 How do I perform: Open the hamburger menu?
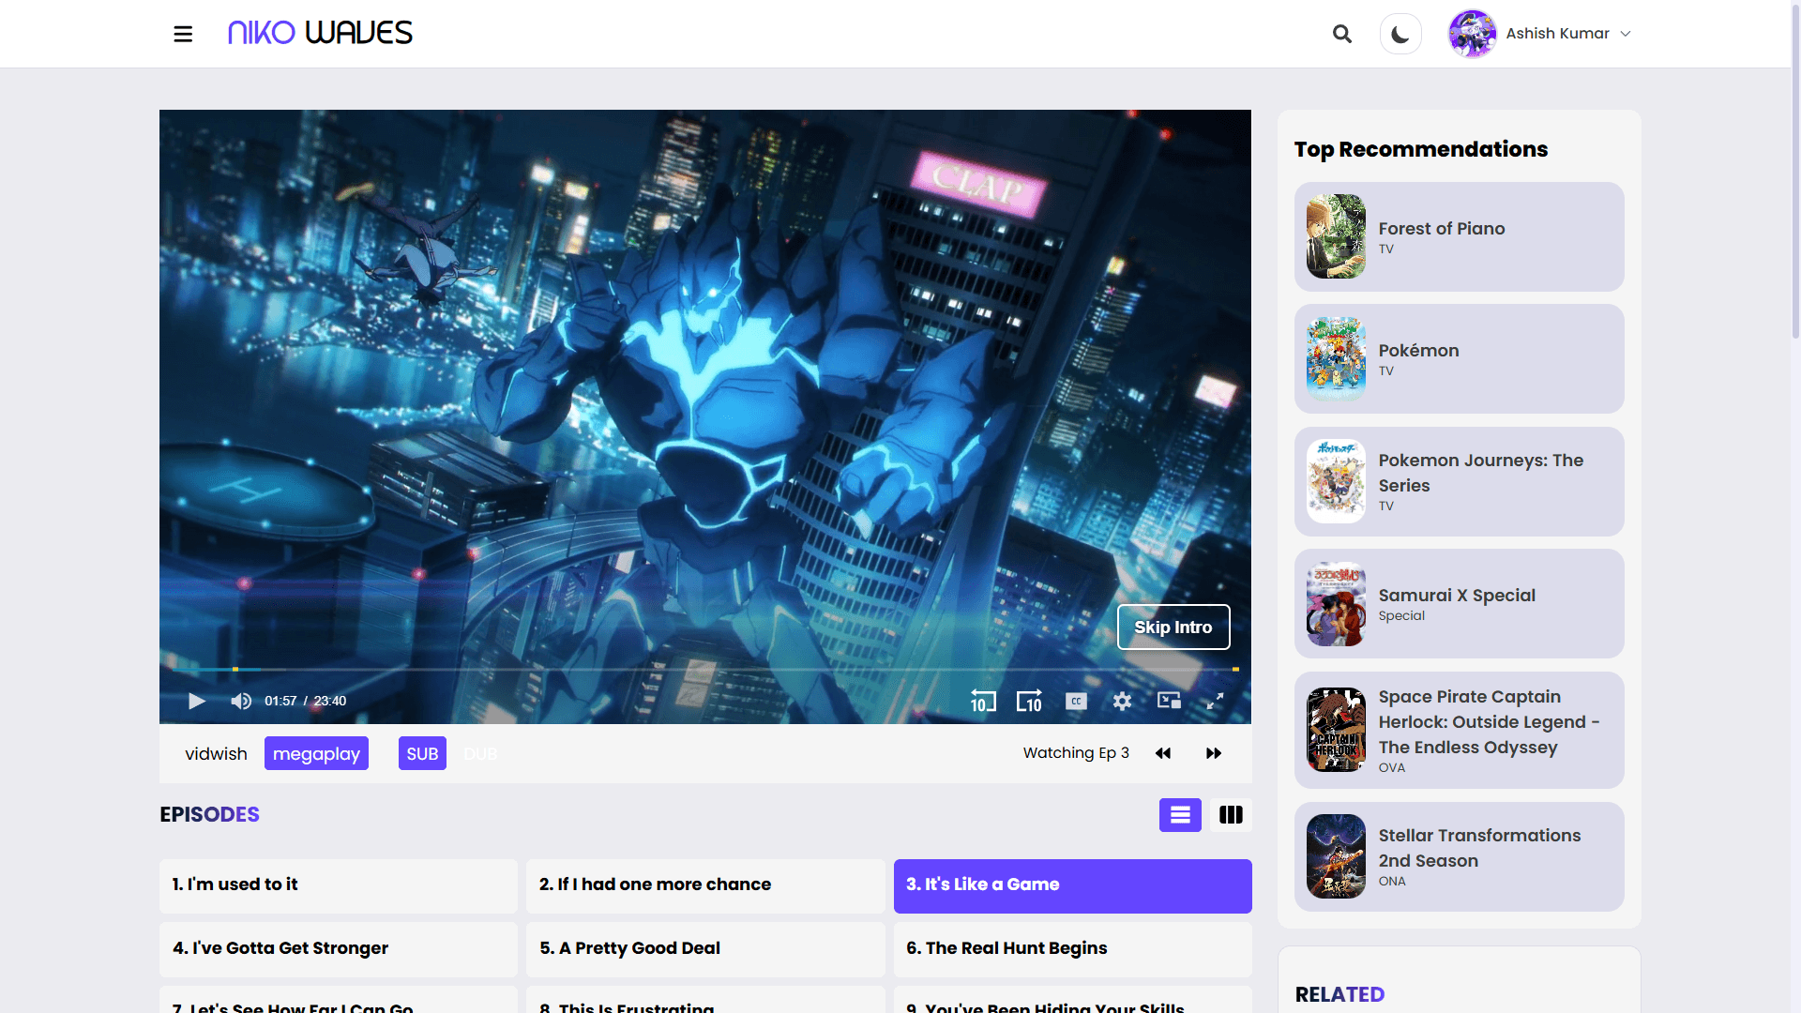tap(183, 34)
